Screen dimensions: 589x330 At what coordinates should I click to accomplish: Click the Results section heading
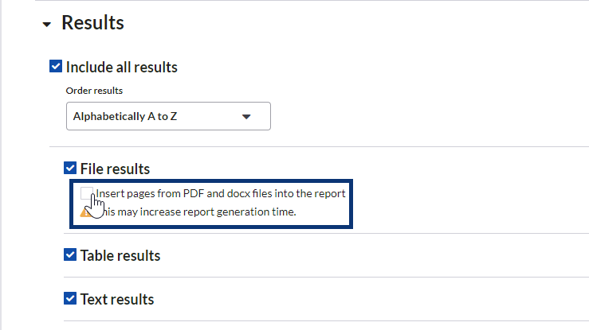(x=92, y=23)
